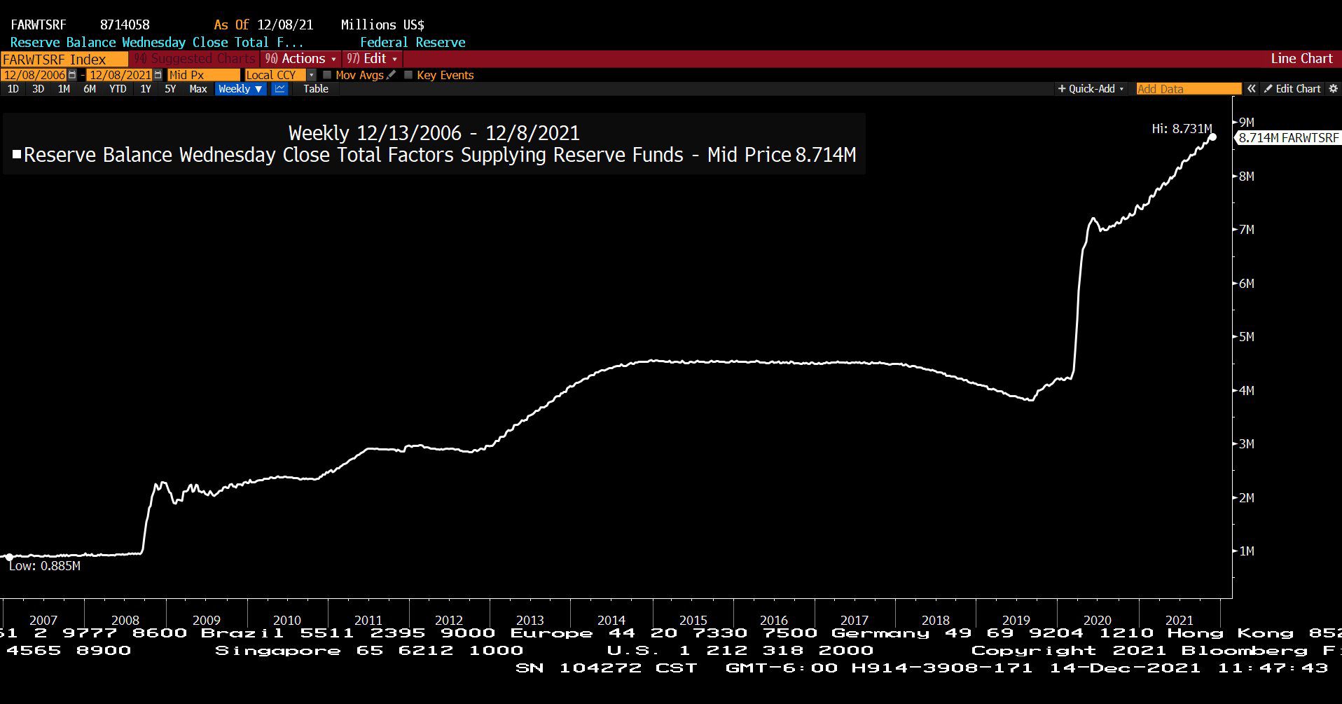Select the 5Y time range
Screen dimensions: 1342x704
tap(170, 89)
